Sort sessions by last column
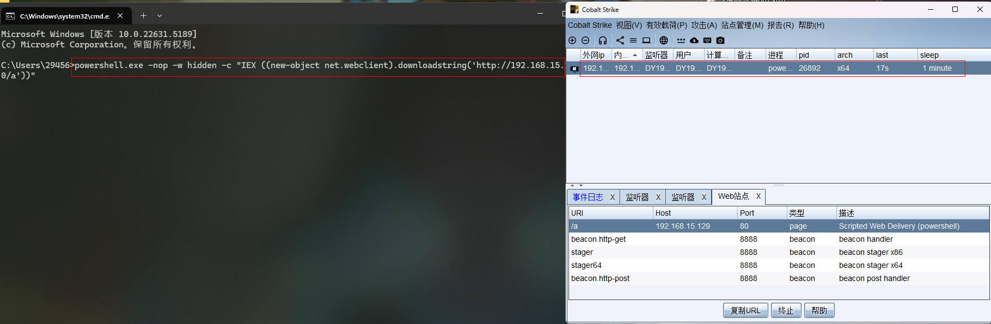The image size is (991, 324). point(895,55)
